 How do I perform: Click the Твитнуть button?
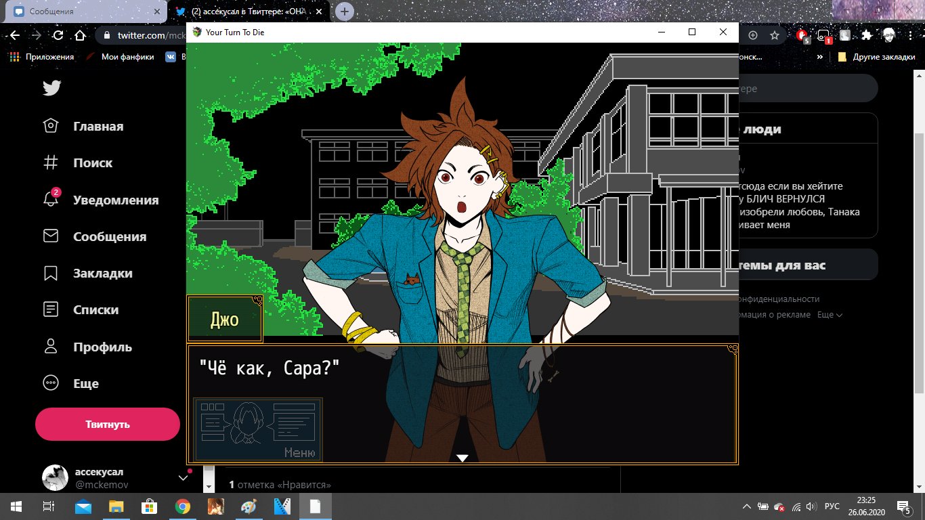[108, 425]
